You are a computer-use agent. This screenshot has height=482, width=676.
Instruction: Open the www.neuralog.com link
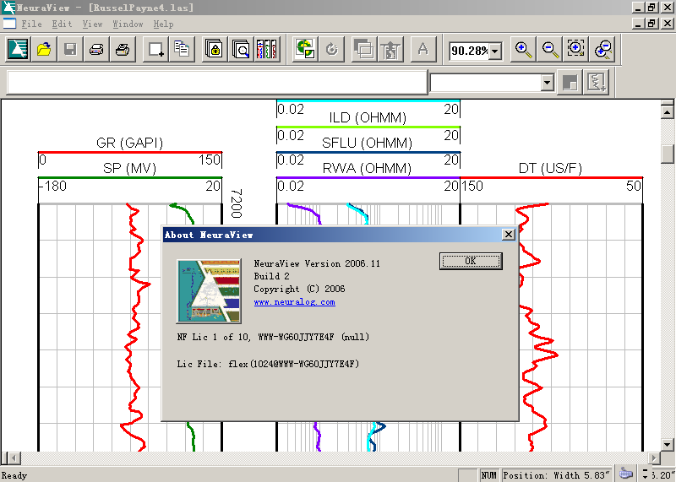tap(294, 302)
